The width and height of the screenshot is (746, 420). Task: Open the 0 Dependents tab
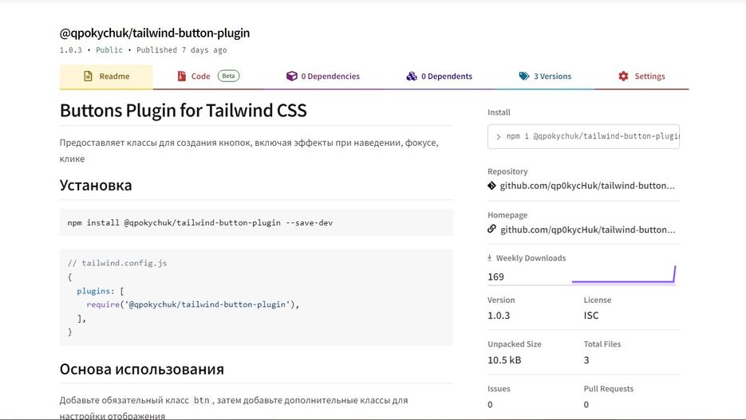click(439, 77)
